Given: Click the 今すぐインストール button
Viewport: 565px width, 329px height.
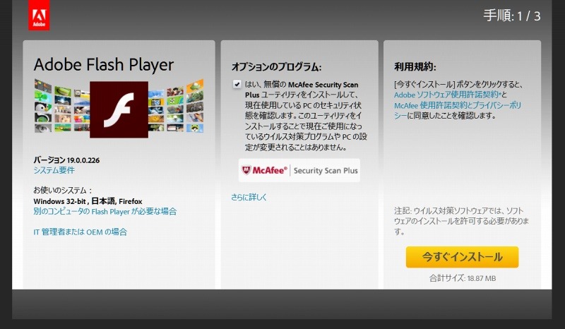Looking at the screenshot, I should 462,257.
